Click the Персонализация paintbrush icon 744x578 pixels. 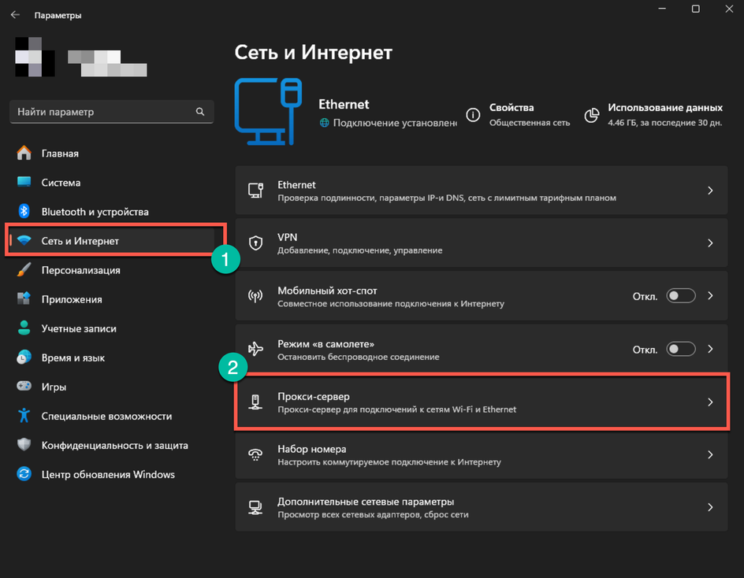pos(24,270)
